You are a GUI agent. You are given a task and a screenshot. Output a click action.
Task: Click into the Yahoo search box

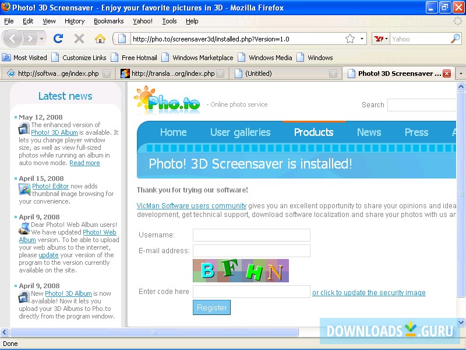coord(419,39)
